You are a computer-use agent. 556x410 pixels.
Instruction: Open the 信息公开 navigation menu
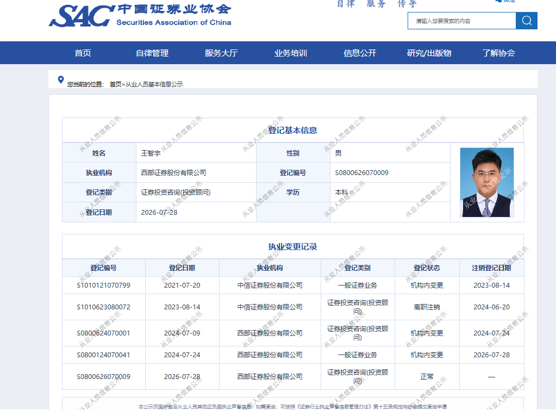pyautogui.click(x=360, y=53)
